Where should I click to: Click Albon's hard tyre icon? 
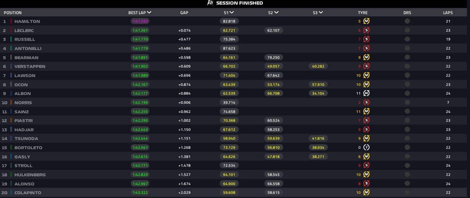(366, 93)
